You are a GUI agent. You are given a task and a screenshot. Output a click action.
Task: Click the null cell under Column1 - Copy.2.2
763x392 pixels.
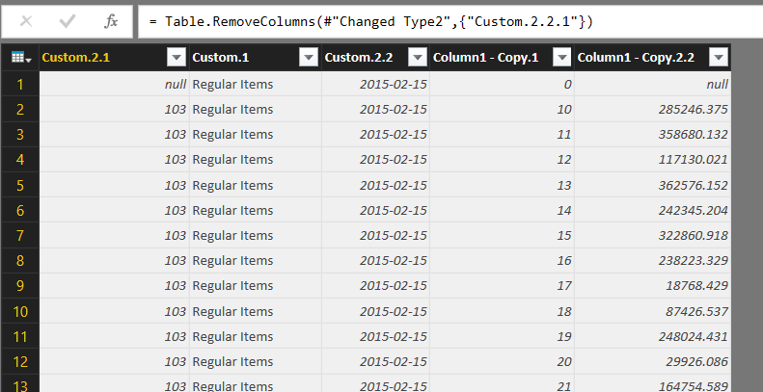pos(651,84)
